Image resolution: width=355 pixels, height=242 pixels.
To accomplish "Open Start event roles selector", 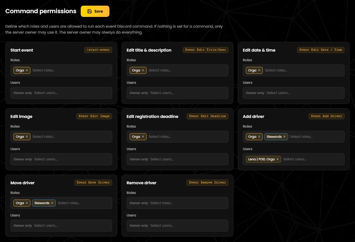I will [x=61, y=70].
